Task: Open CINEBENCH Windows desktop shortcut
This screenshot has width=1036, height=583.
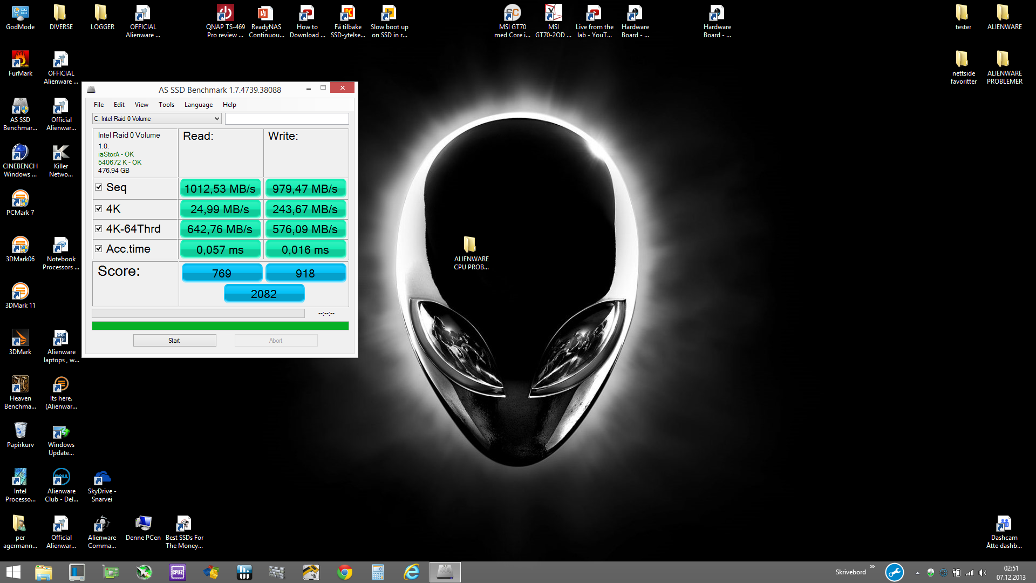Action: [x=20, y=160]
